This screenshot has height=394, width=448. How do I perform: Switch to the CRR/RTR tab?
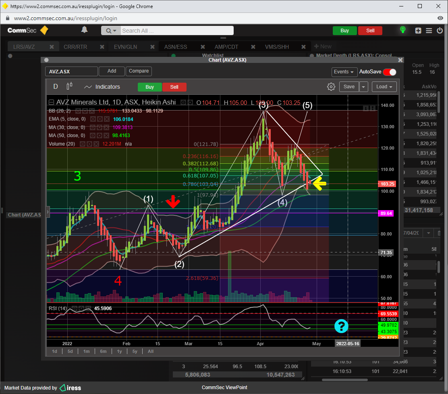tap(75, 47)
